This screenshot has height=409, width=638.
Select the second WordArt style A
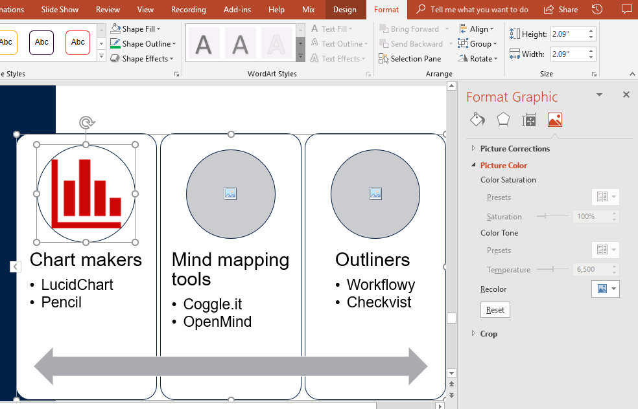click(x=240, y=43)
